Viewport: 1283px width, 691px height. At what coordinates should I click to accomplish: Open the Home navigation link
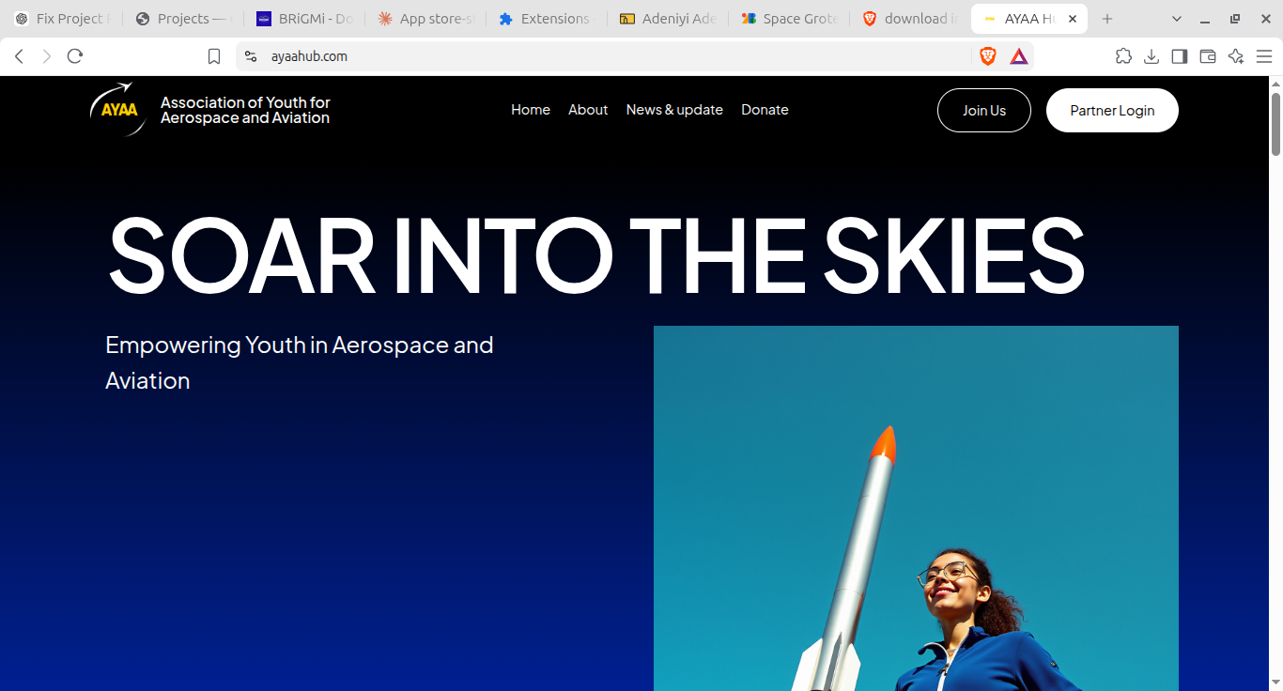click(x=531, y=110)
